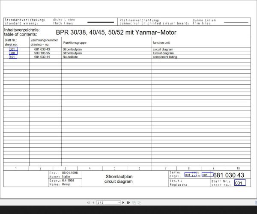Click the 'Stromlaufplan circuit diagram' title block text

tap(119, 179)
